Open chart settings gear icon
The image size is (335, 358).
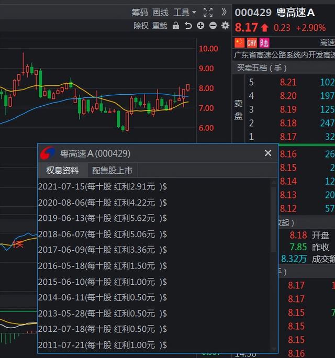click(226, 26)
